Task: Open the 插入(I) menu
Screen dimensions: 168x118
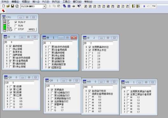Action: pos(36,2)
